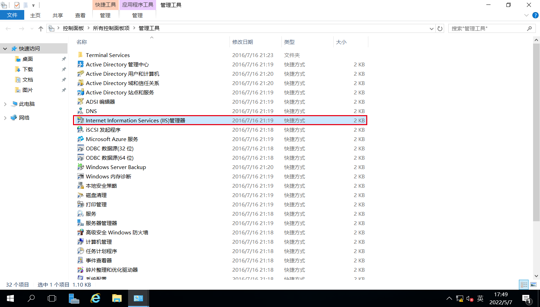Open the Explorer help button
540x307 pixels.
pyautogui.click(x=535, y=15)
